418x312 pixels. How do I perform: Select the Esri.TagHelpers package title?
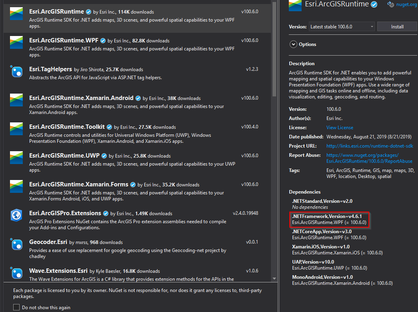tap(50, 69)
